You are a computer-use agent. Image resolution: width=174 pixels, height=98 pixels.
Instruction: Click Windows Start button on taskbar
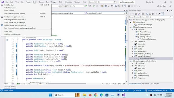point(50,95)
